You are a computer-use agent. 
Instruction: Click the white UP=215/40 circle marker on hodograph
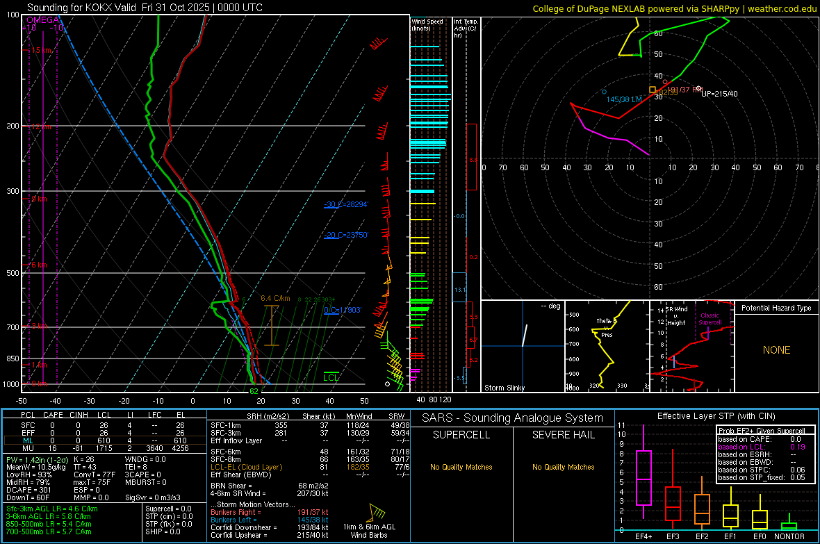pyautogui.click(x=698, y=88)
